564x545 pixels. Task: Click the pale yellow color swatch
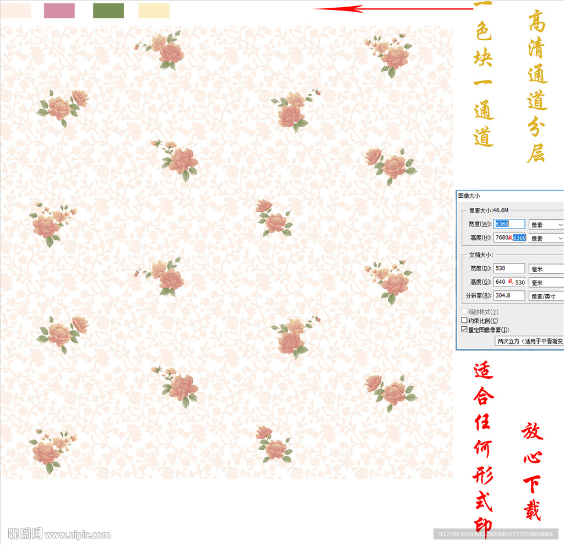click(x=154, y=10)
